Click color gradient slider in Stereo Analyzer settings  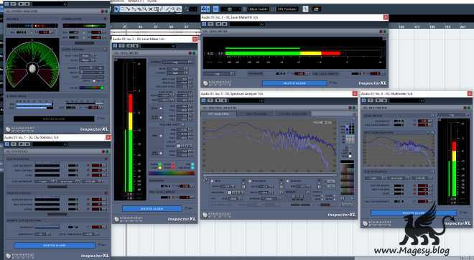tap(92, 88)
